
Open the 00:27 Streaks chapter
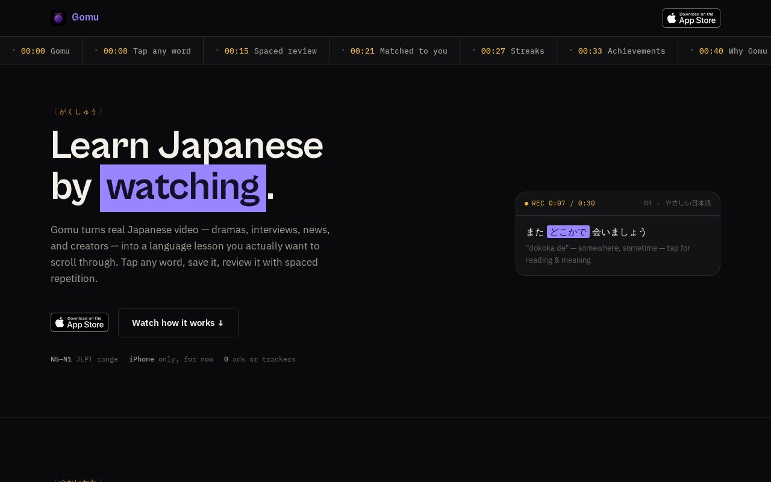(508, 51)
